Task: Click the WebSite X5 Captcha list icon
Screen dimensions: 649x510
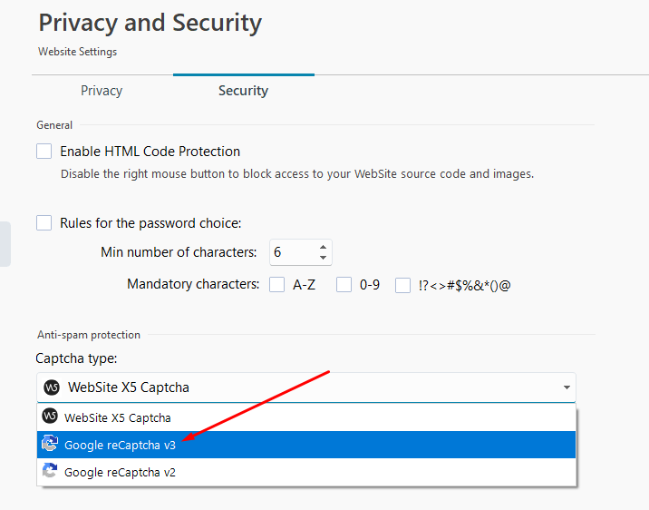Action: 50,417
